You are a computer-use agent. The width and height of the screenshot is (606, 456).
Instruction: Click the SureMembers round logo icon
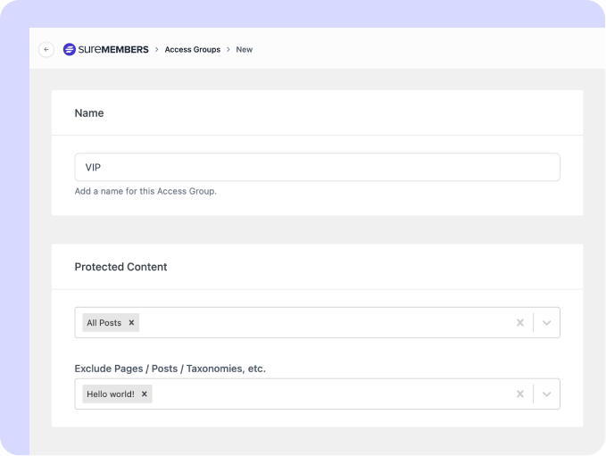70,49
